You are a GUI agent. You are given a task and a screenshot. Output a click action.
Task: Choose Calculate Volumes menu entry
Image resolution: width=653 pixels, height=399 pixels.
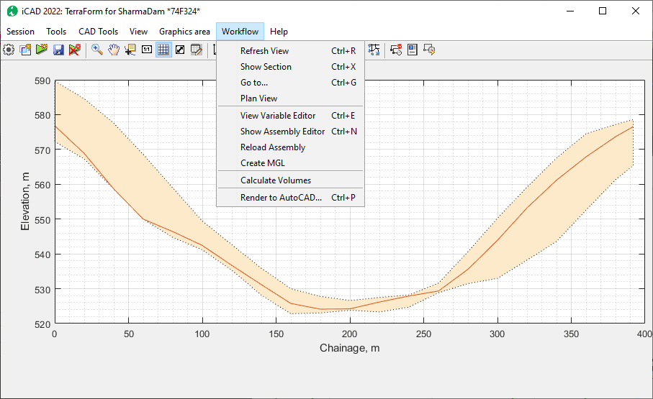click(x=290, y=180)
